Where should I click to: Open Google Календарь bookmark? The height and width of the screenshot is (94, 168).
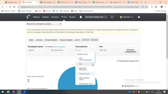(x=25, y=11)
